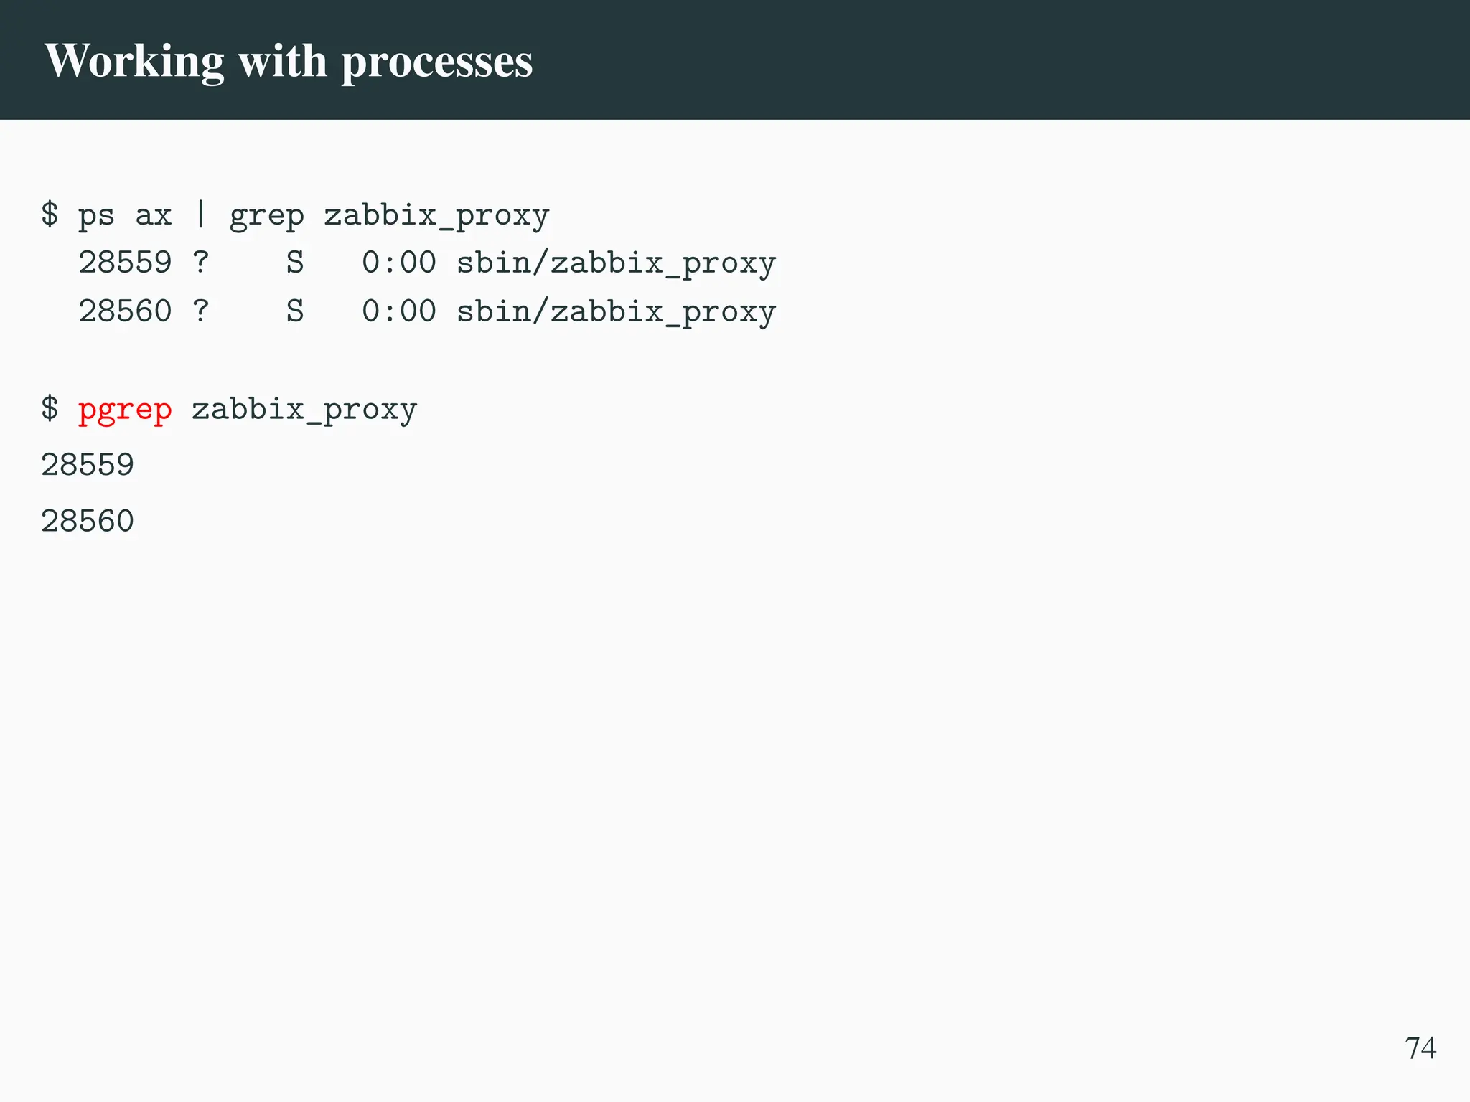The image size is (1470, 1102).
Task: Click the 28560 line of pgrep output
Action: 88,521
